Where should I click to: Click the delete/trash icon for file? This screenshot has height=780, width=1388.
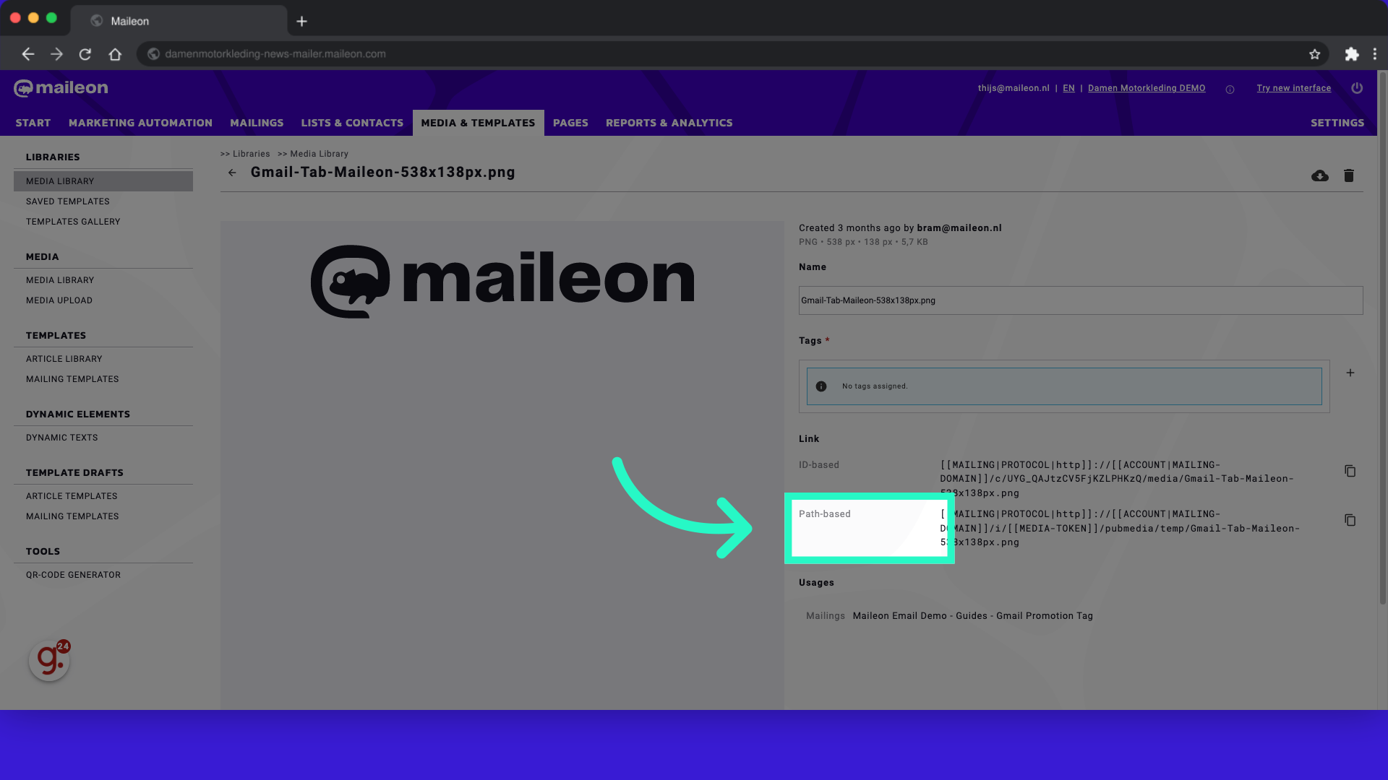pyautogui.click(x=1349, y=175)
